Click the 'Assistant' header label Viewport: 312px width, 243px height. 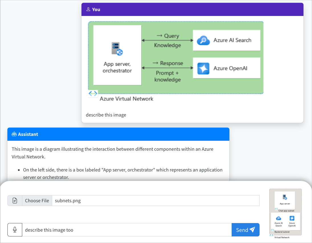[28, 134]
